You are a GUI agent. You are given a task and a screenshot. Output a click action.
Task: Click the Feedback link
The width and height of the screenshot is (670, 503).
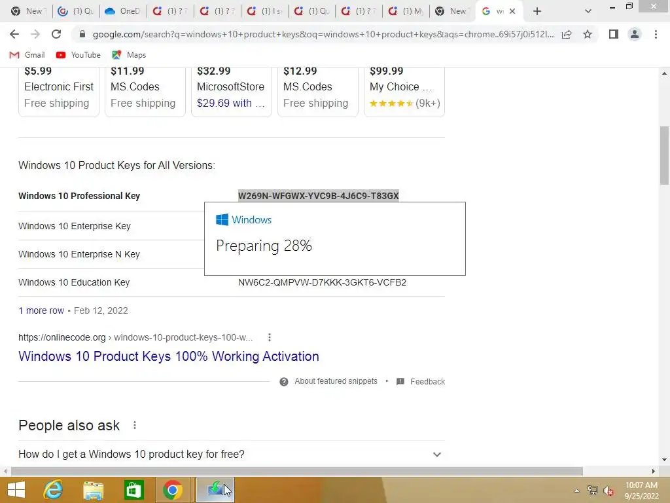[x=421, y=381]
